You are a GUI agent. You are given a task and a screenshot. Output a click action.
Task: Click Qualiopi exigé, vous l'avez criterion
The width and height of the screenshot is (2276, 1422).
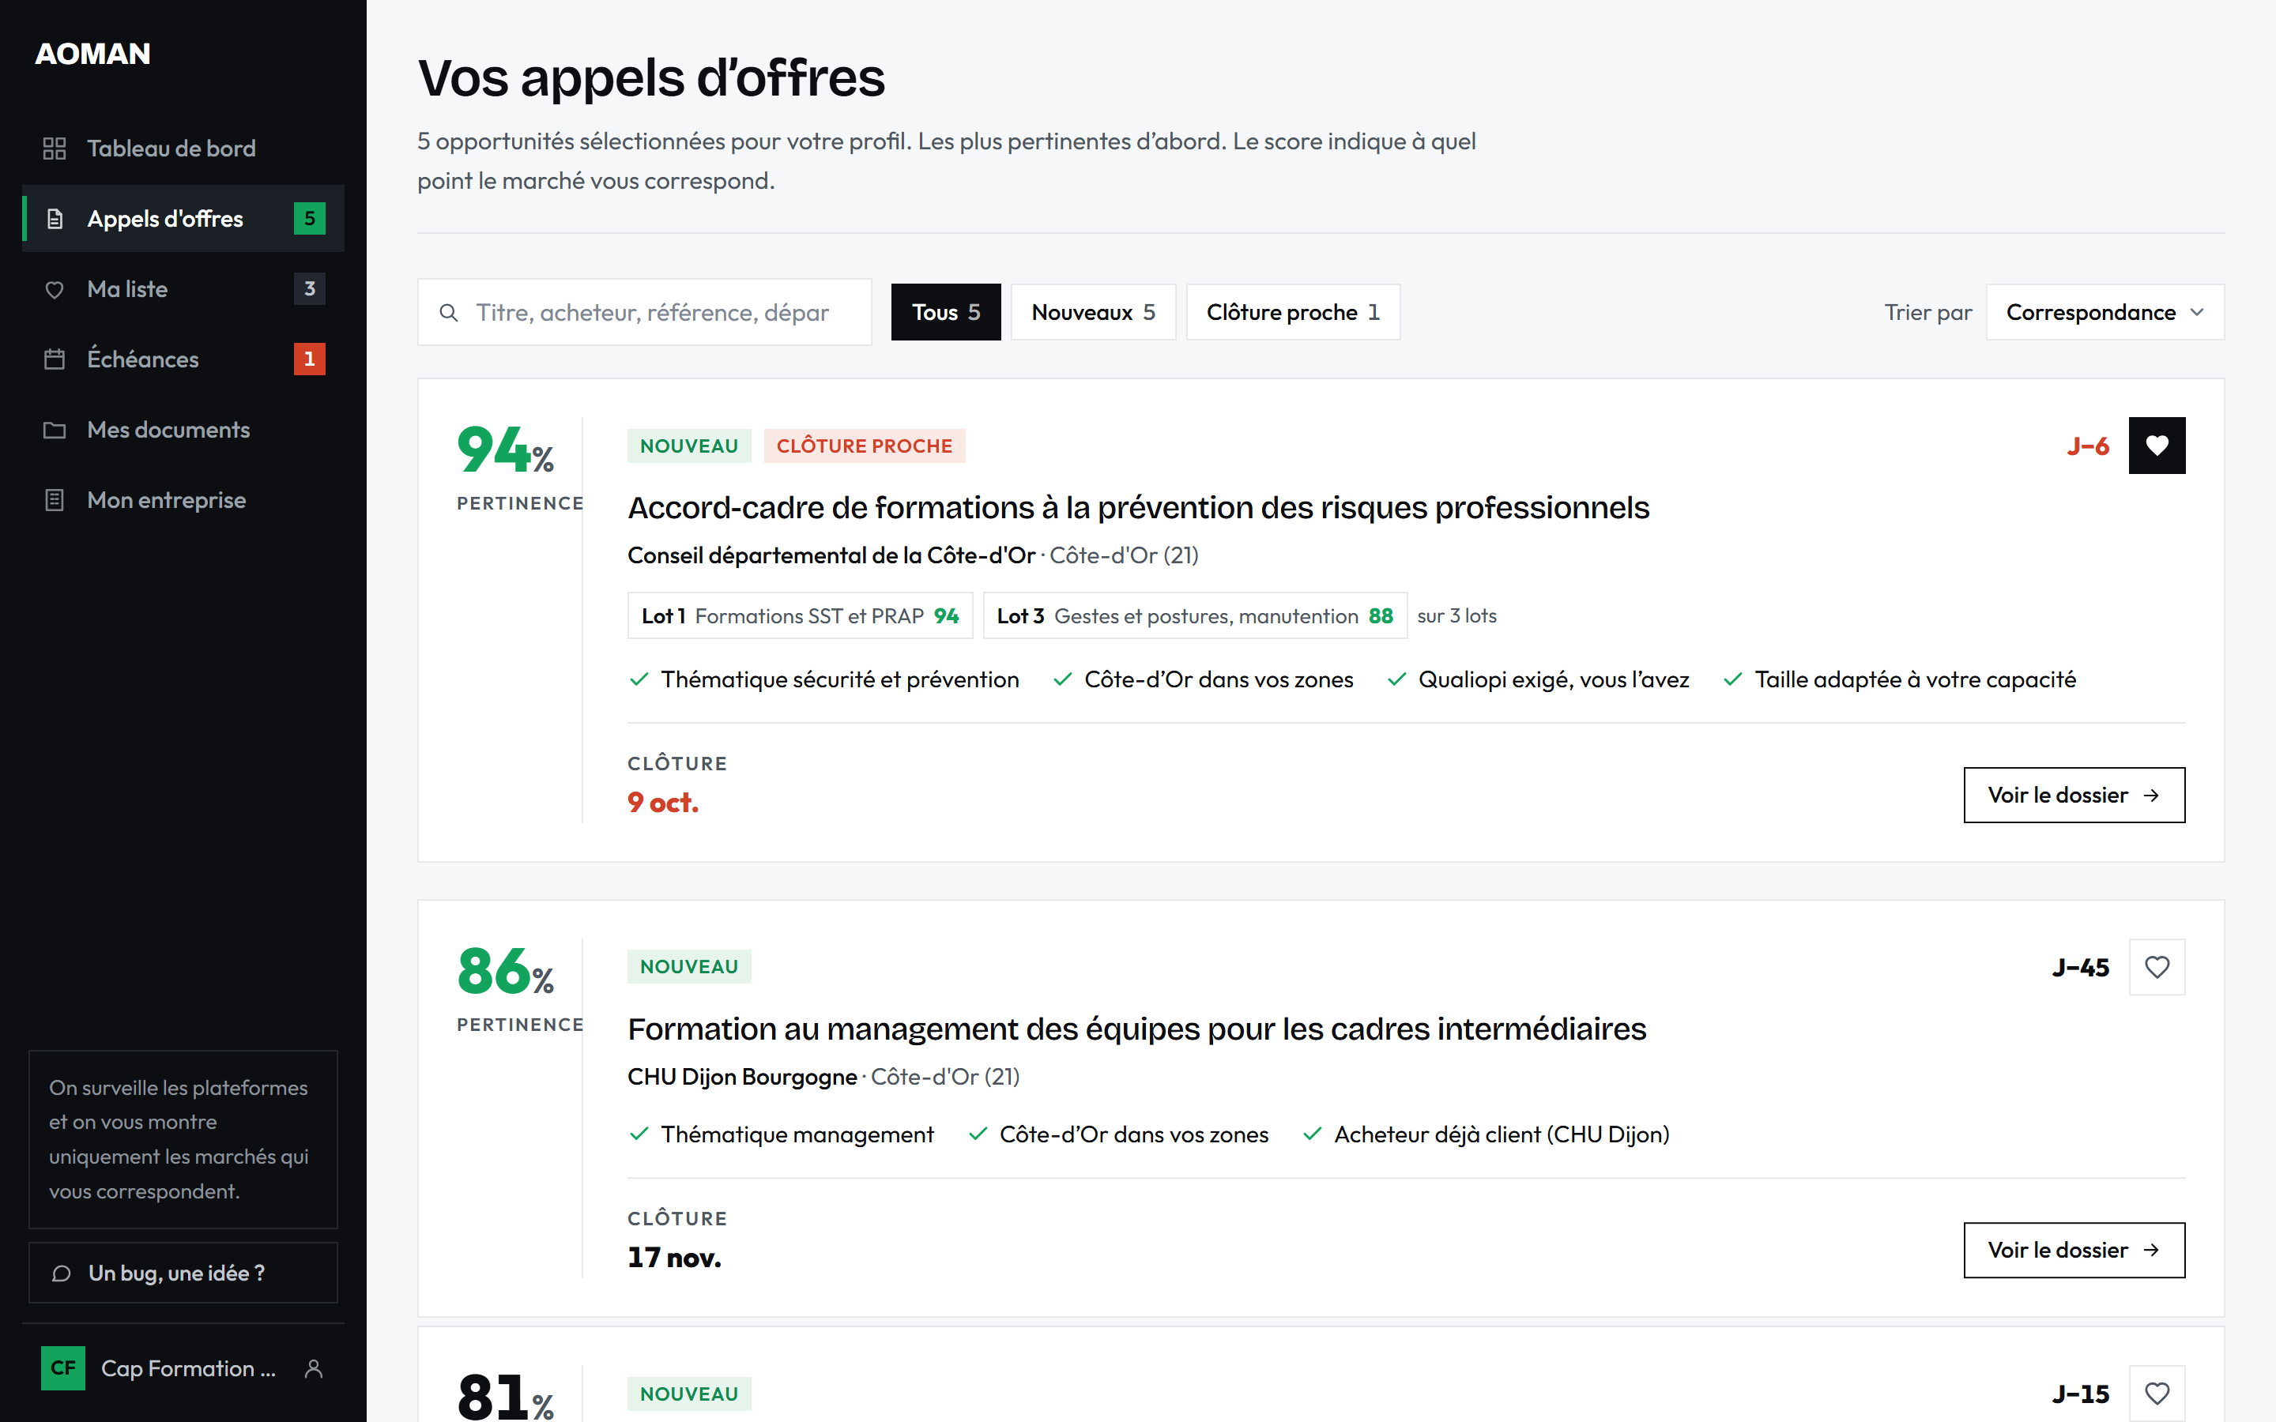click(1539, 680)
